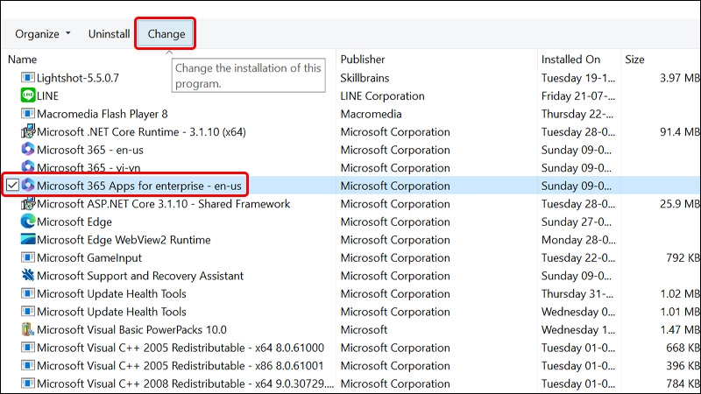
Task: Click the 3.97 MB size value
Action: [680, 78]
